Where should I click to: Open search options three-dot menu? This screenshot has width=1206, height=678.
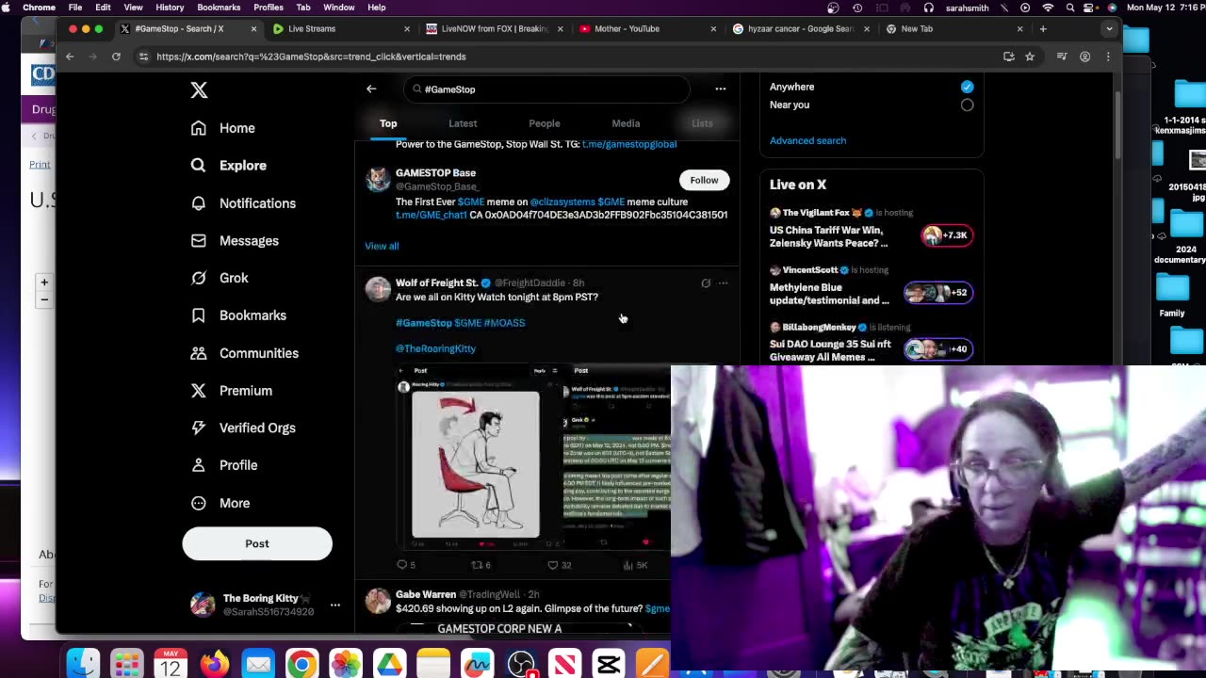pos(721,89)
